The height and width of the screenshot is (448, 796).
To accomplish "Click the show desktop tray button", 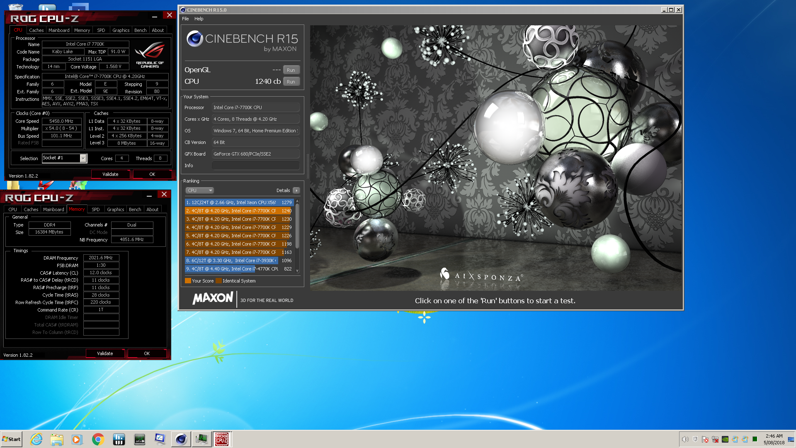I will click(x=791, y=439).
